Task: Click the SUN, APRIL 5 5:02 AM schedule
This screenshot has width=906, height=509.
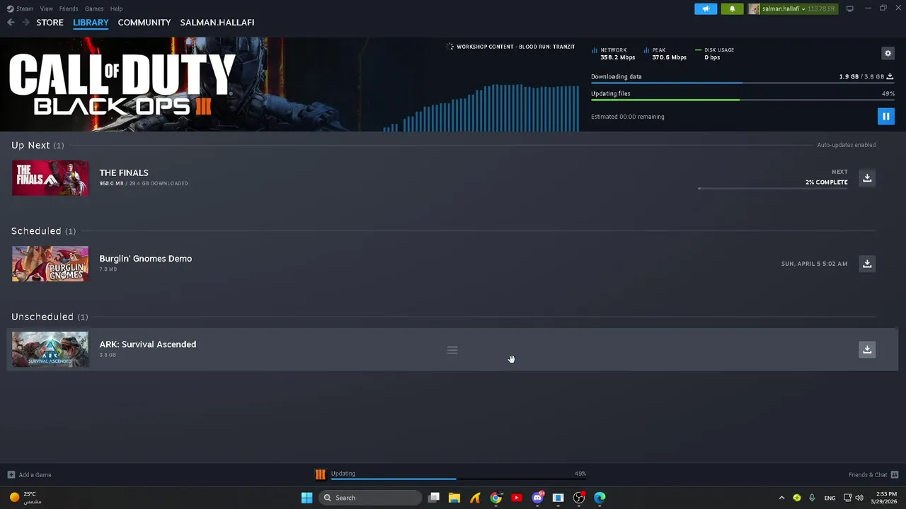Action: (x=814, y=264)
